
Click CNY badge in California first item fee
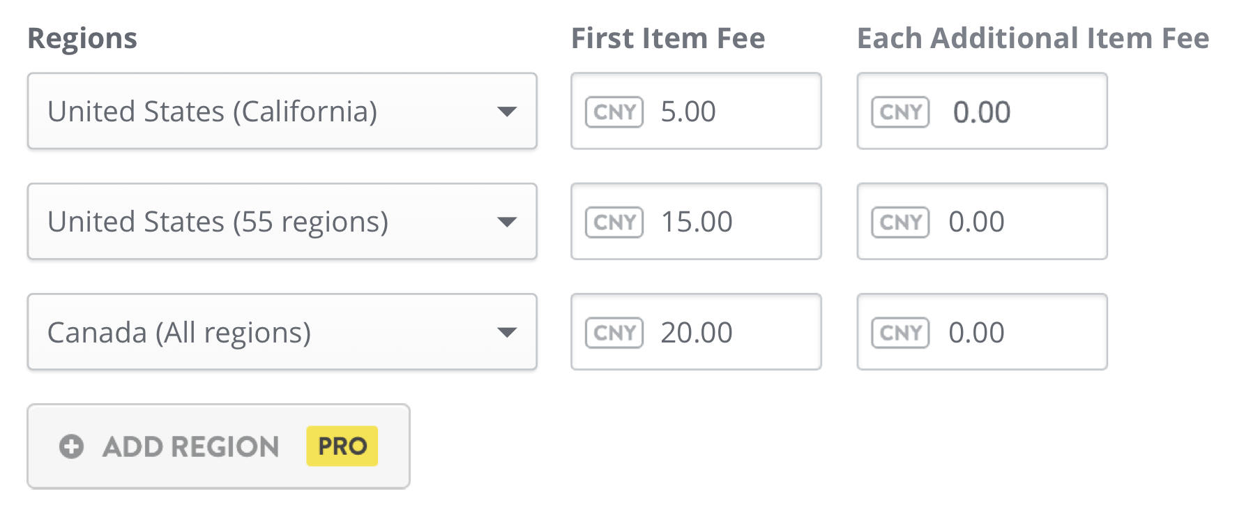614,112
